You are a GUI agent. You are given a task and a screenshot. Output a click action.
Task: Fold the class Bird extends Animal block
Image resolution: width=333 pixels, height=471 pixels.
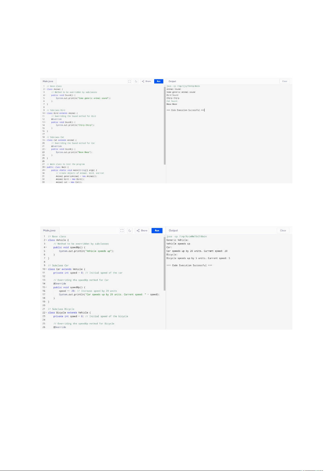click(x=46, y=113)
